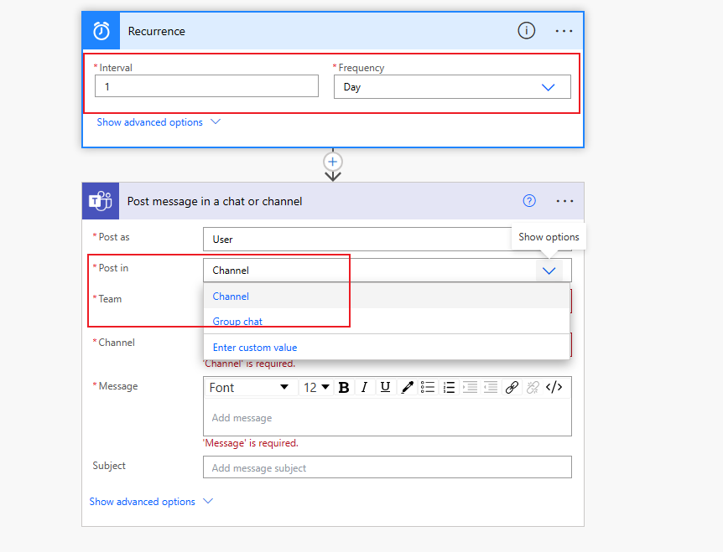The height and width of the screenshot is (552, 723).
Task: Open Recurrence info icon
Action: point(526,31)
